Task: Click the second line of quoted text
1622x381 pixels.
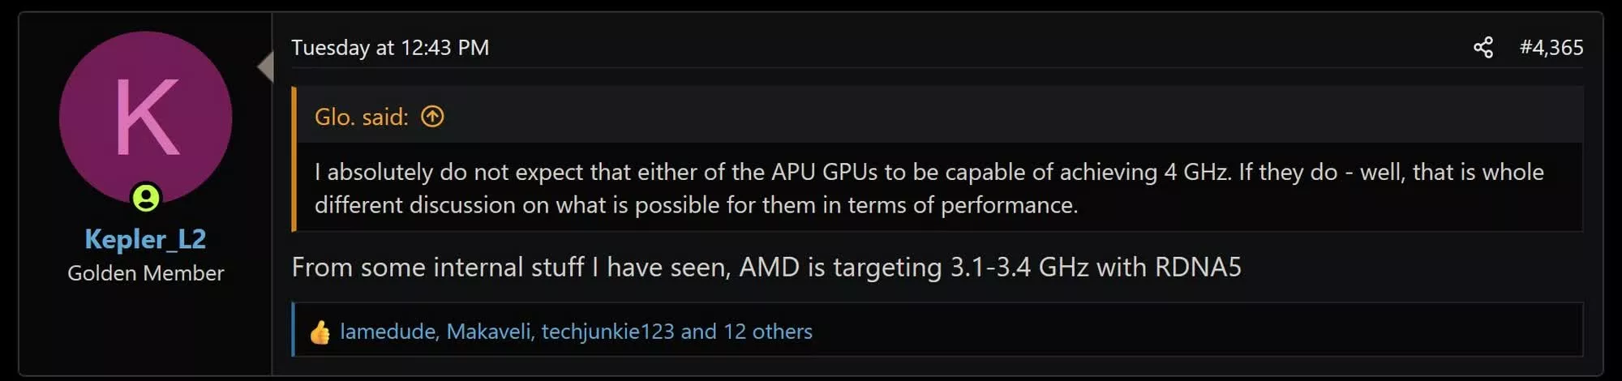Action: 696,205
